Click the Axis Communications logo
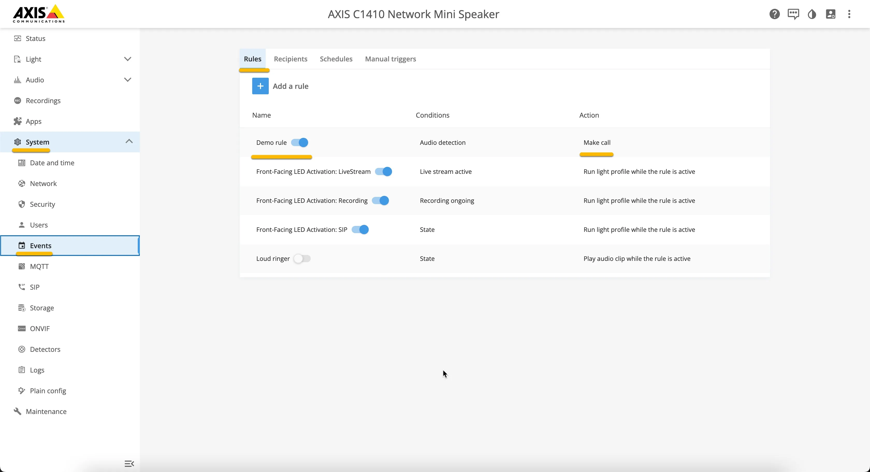 tap(39, 14)
